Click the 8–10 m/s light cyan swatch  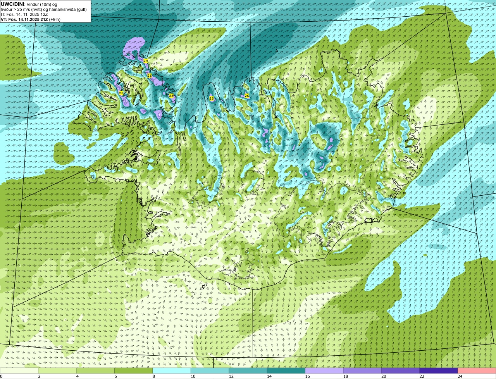click(x=172, y=370)
